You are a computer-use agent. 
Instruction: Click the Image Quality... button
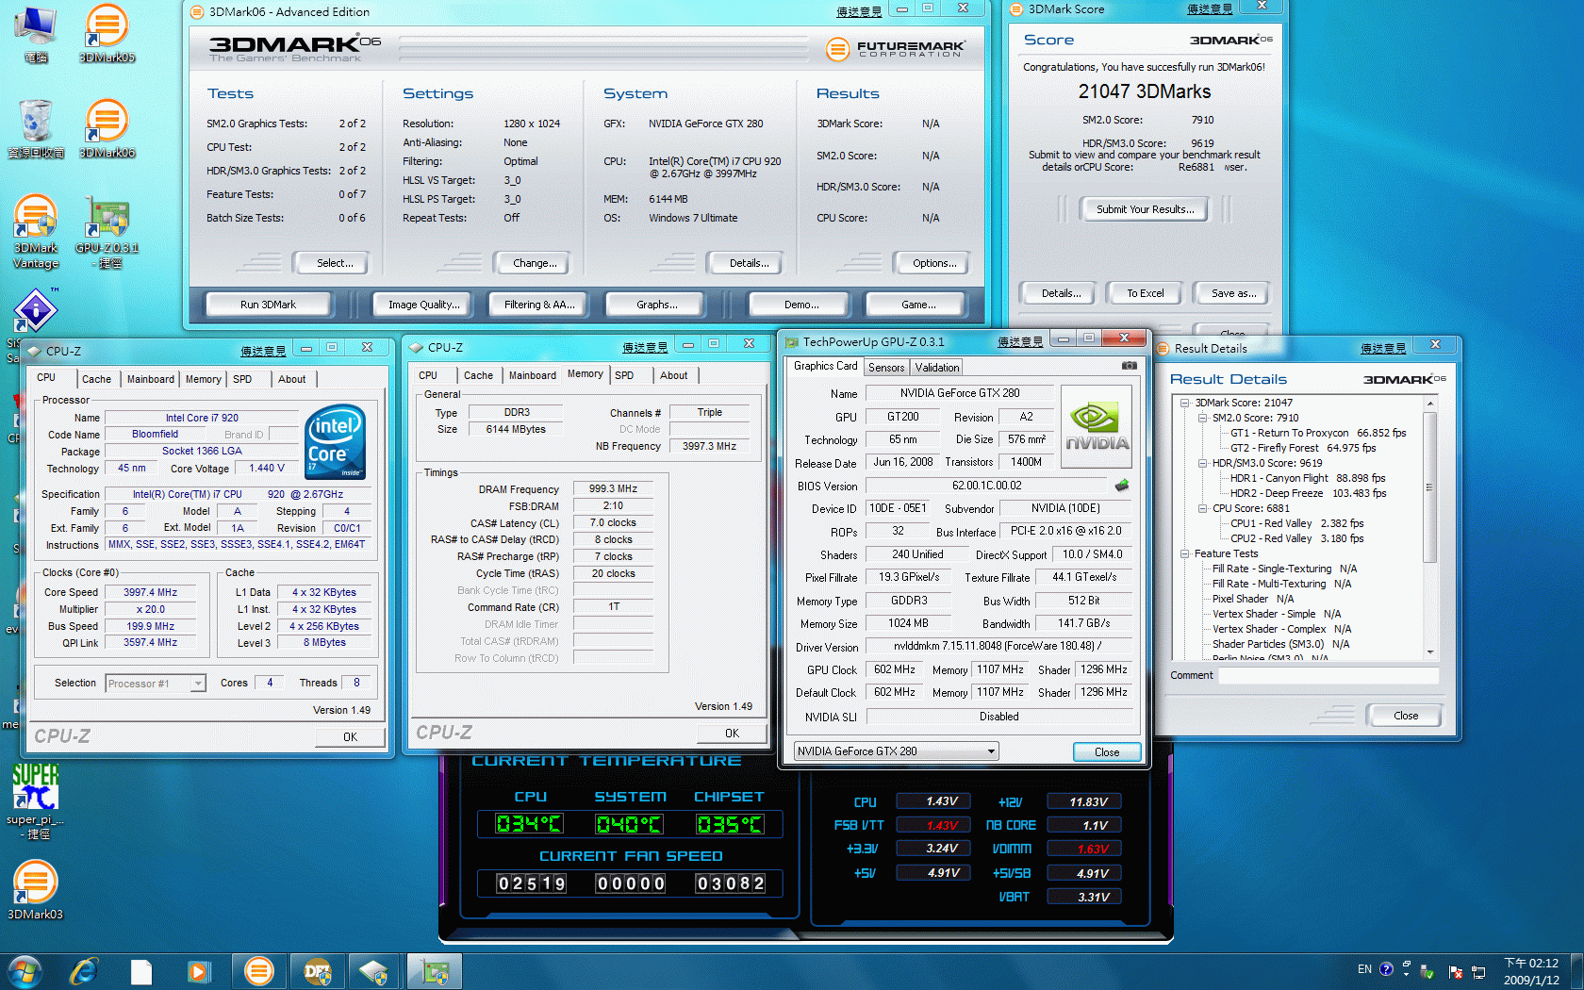(x=424, y=305)
